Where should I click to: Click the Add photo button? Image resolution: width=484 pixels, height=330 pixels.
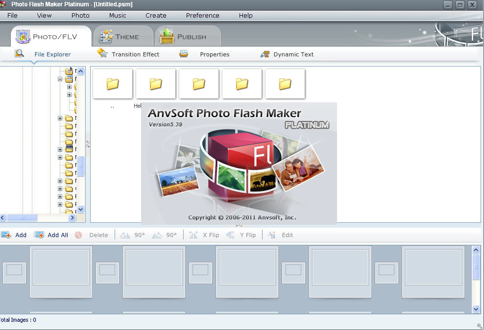(x=14, y=235)
